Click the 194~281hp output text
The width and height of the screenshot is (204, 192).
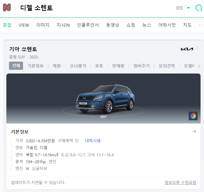pyautogui.click(x=36, y=162)
